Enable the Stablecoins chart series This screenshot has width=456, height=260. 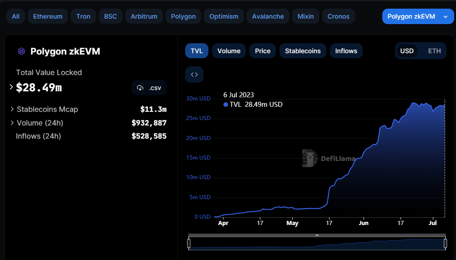(x=303, y=51)
